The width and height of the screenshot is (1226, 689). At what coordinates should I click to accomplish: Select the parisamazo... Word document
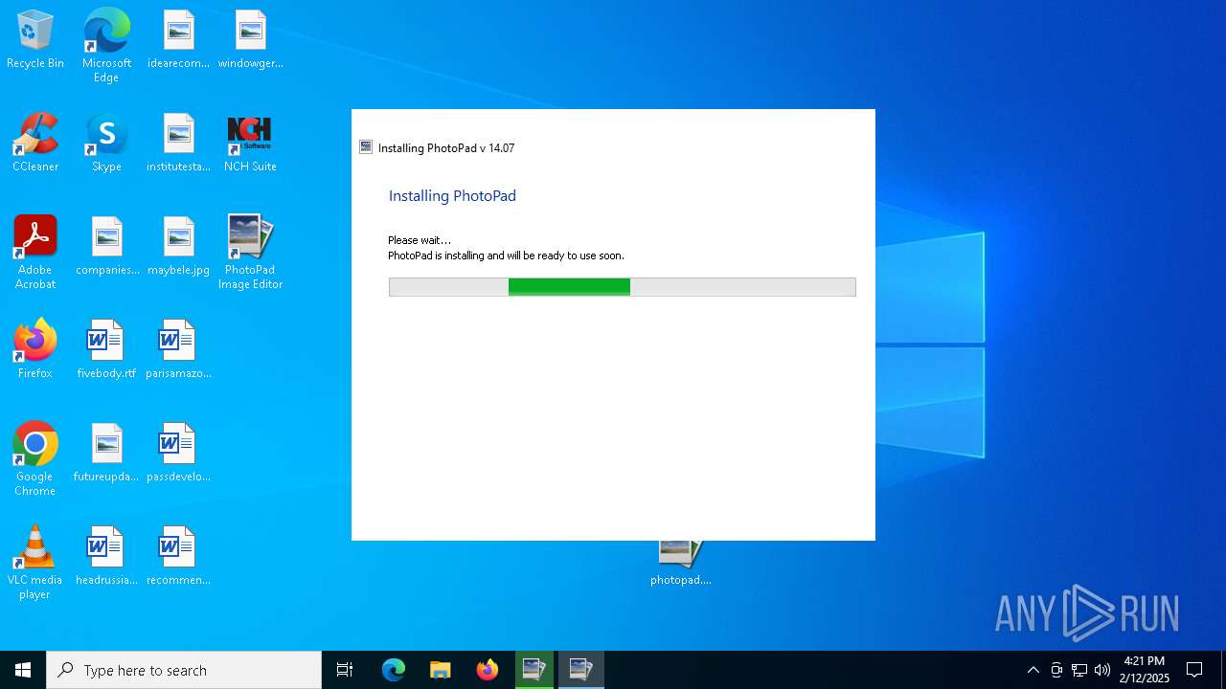(x=178, y=349)
